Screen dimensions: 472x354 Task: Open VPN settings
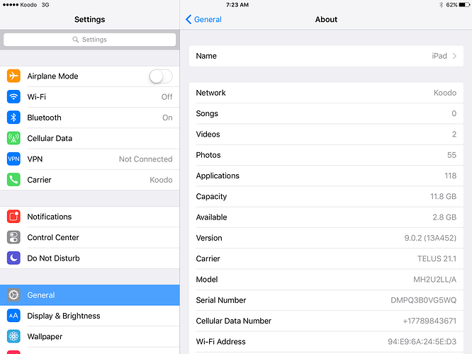(x=90, y=159)
